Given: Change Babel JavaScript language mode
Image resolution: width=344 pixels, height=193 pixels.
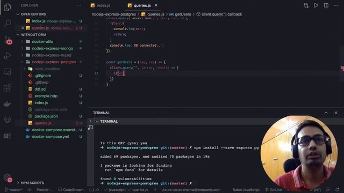Looking at the screenshot, I should pos(246,190).
